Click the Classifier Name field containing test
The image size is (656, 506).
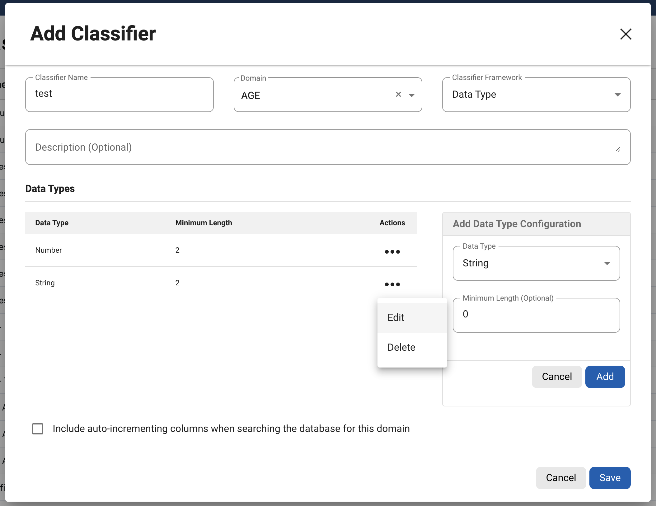pyautogui.click(x=119, y=94)
